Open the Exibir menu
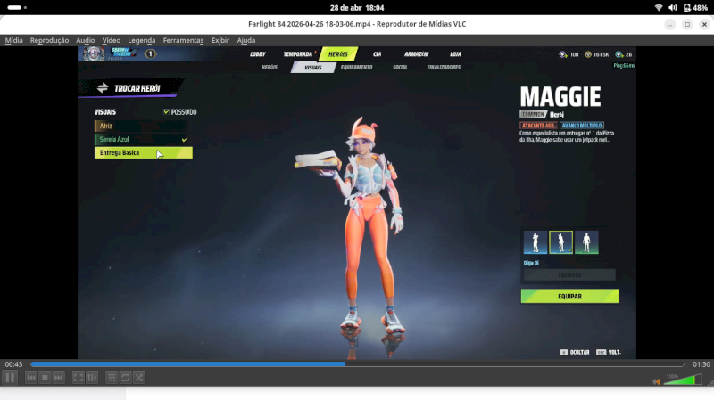The width and height of the screenshot is (714, 400). click(x=220, y=40)
